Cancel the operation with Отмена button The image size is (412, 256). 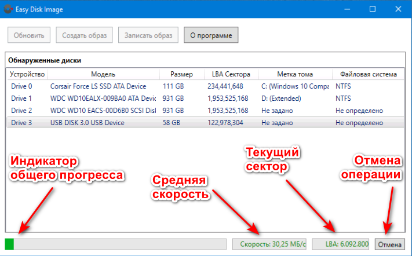(x=389, y=244)
